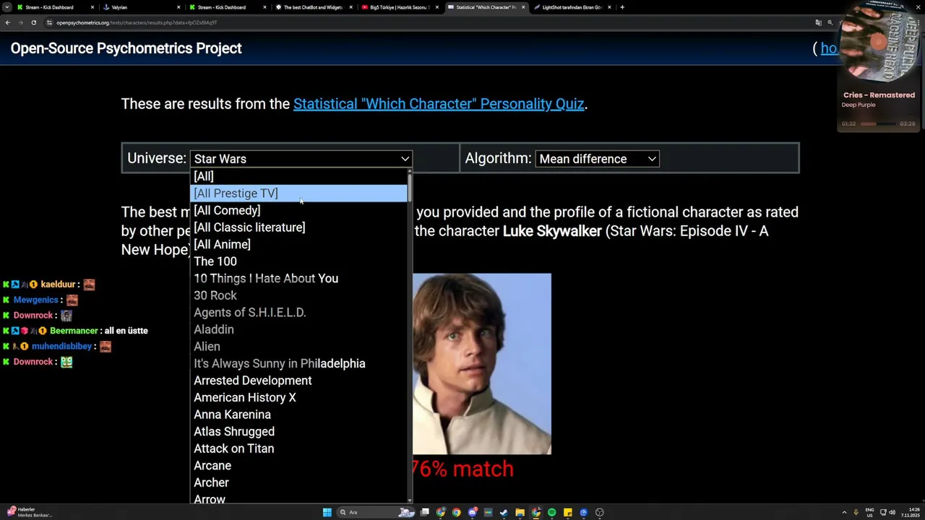This screenshot has width=925, height=520.
Task: Close the best ChatBot and Widgets tab
Action: coord(350,7)
